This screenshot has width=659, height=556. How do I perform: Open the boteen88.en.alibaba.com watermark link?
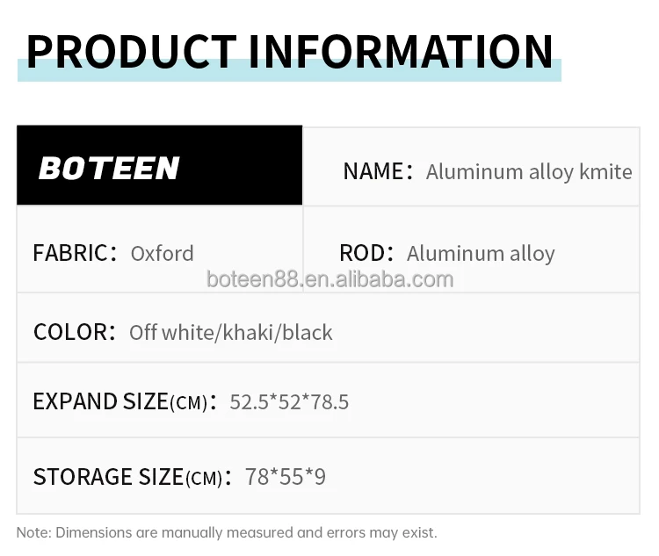[329, 279]
